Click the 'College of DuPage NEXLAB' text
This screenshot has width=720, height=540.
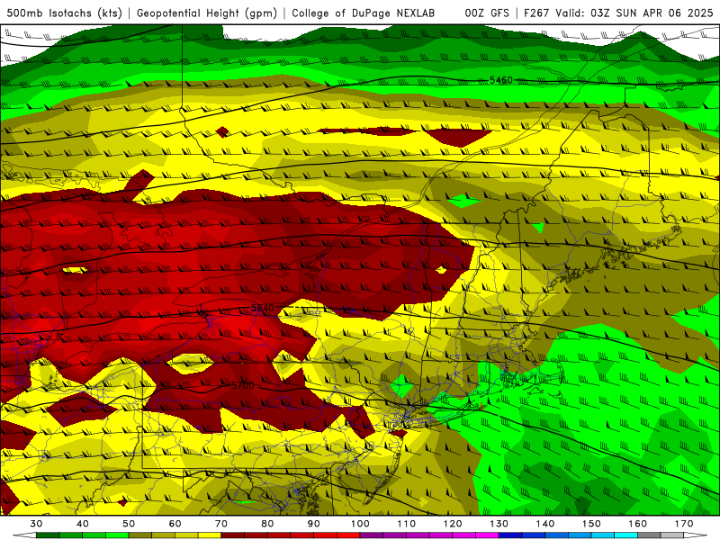point(363,13)
